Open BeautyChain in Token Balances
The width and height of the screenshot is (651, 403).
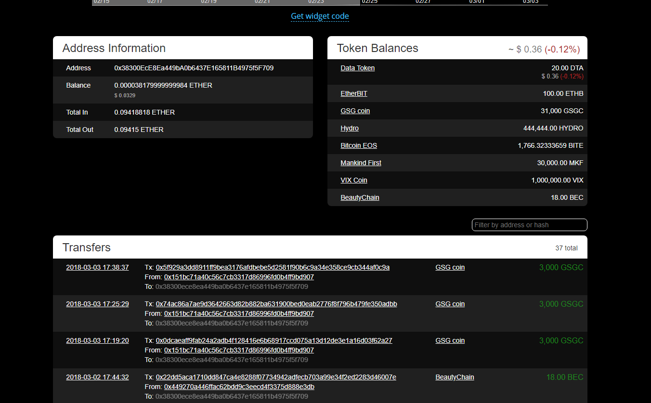click(359, 198)
